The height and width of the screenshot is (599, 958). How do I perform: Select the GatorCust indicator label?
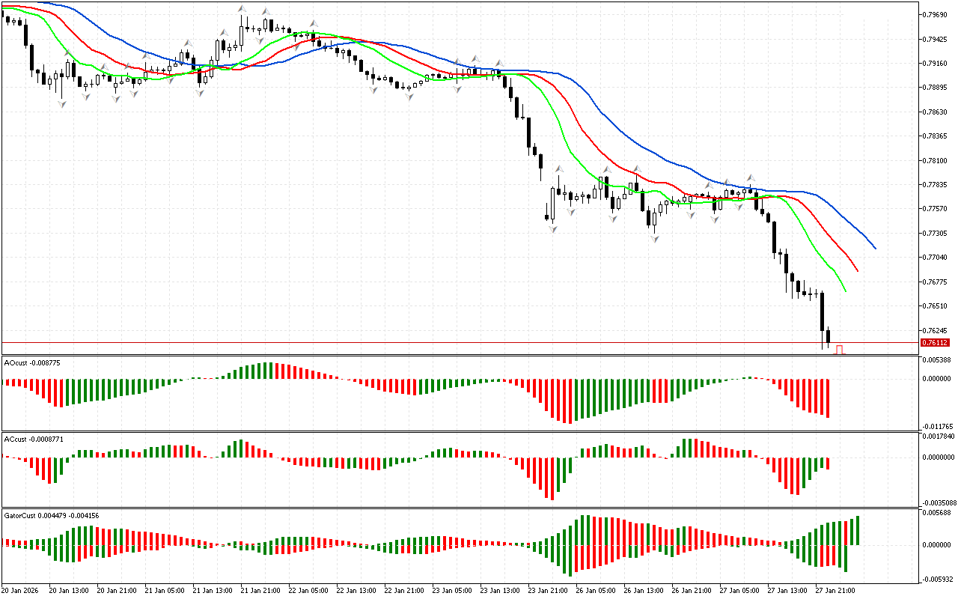(x=51, y=515)
